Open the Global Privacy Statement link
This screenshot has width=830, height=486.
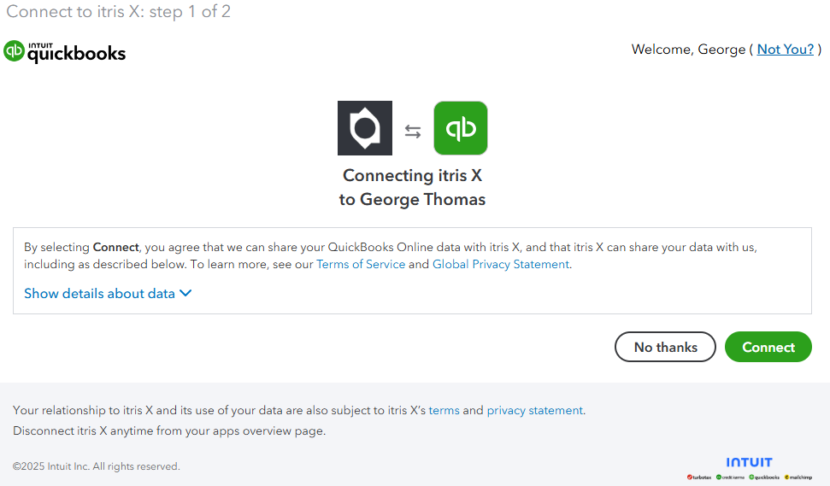pyautogui.click(x=501, y=265)
